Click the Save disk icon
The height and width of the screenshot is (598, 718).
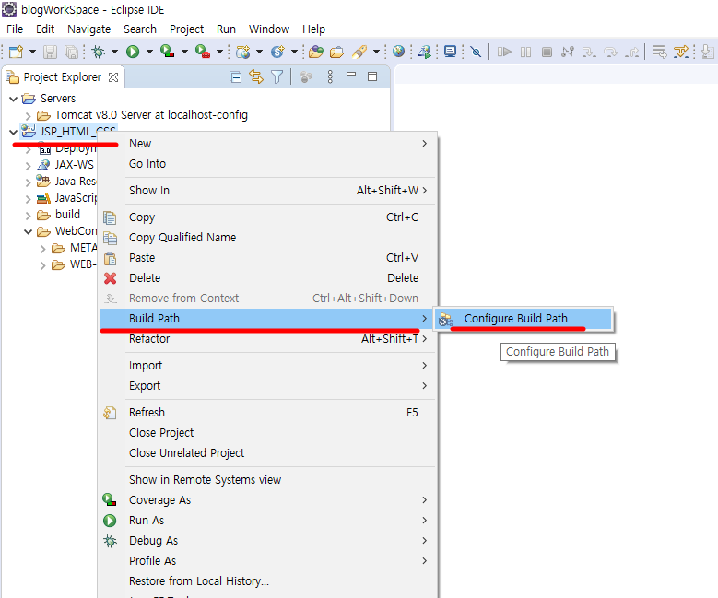coord(50,52)
